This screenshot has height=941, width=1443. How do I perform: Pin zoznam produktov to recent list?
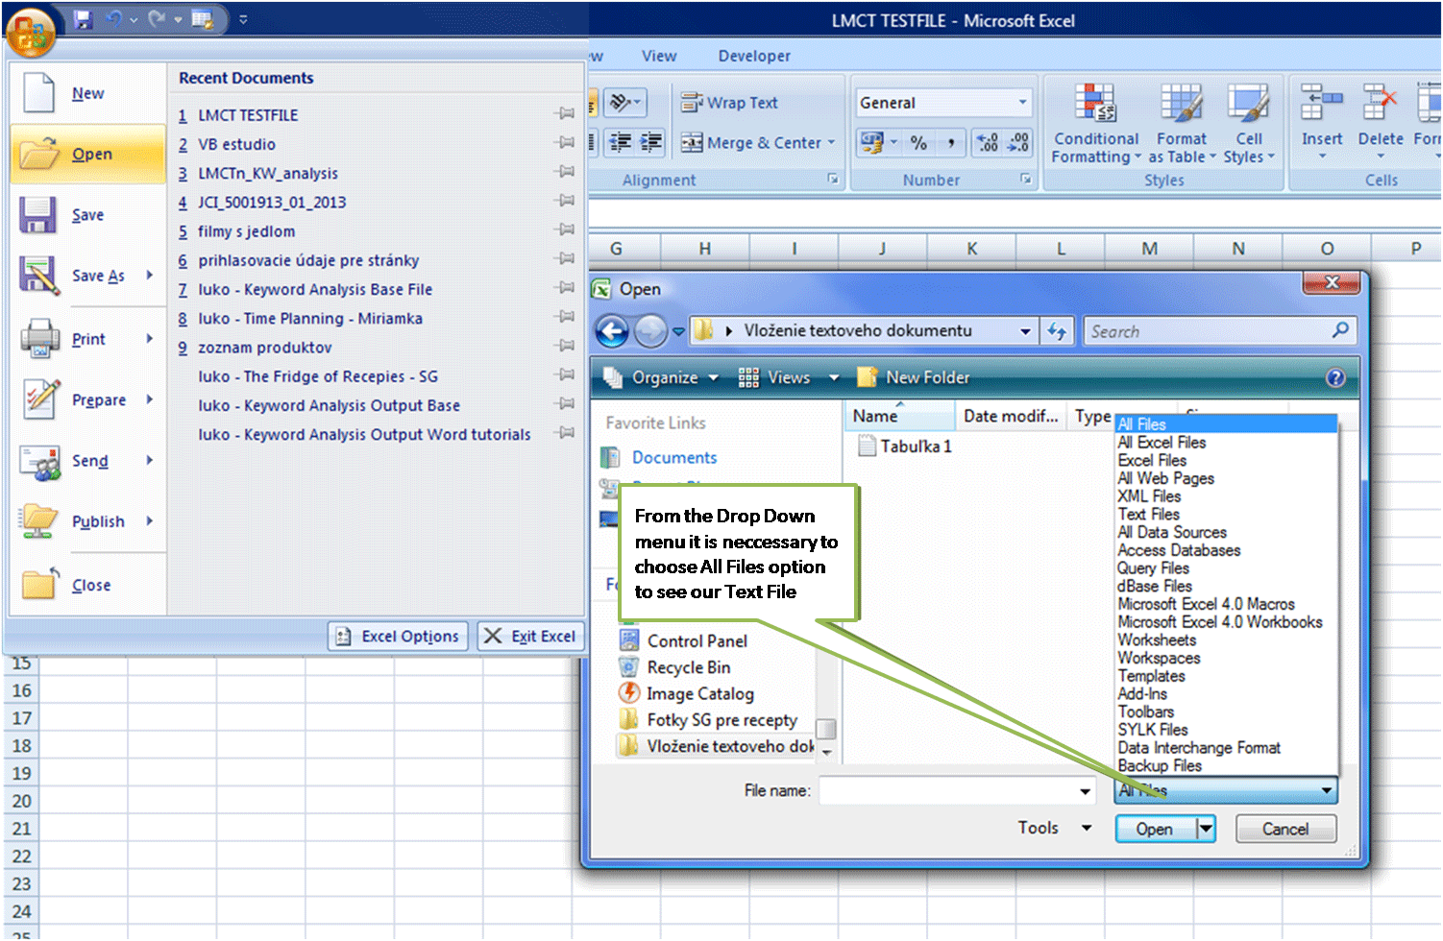tap(566, 346)
